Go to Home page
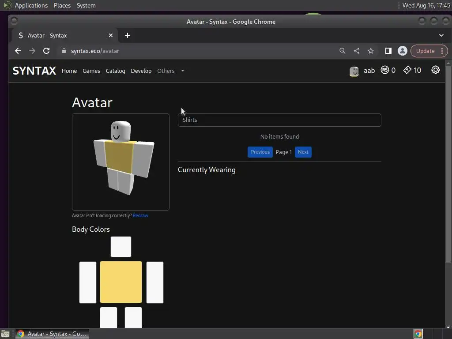Image resolution: width=452 pixels, height=339 pixels. click(69, 71)
